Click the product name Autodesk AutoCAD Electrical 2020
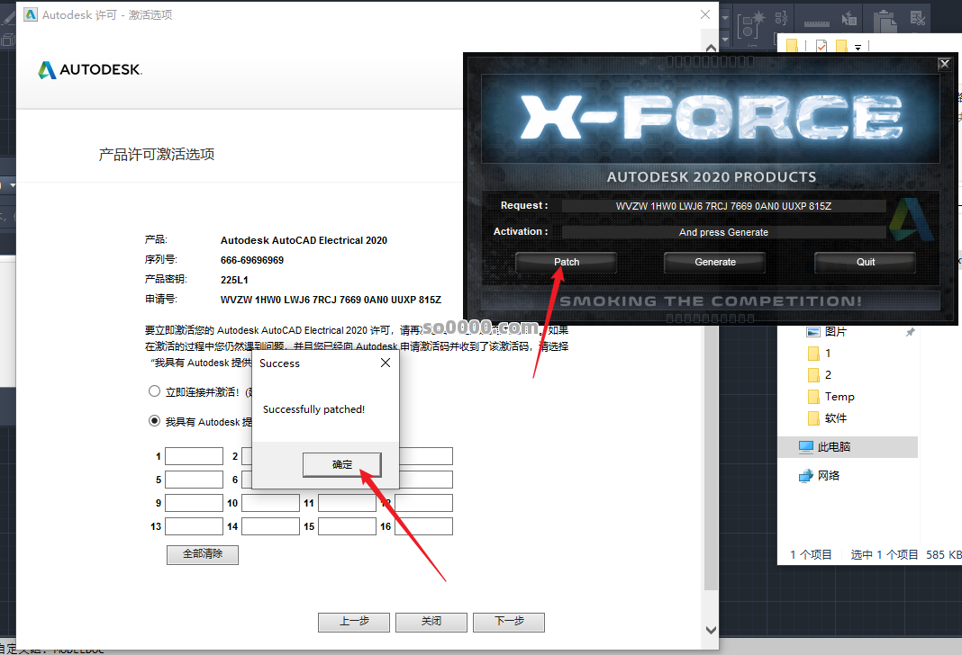 tap(304, 241)
